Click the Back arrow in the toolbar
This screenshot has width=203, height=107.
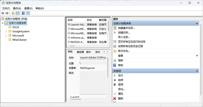3,13
